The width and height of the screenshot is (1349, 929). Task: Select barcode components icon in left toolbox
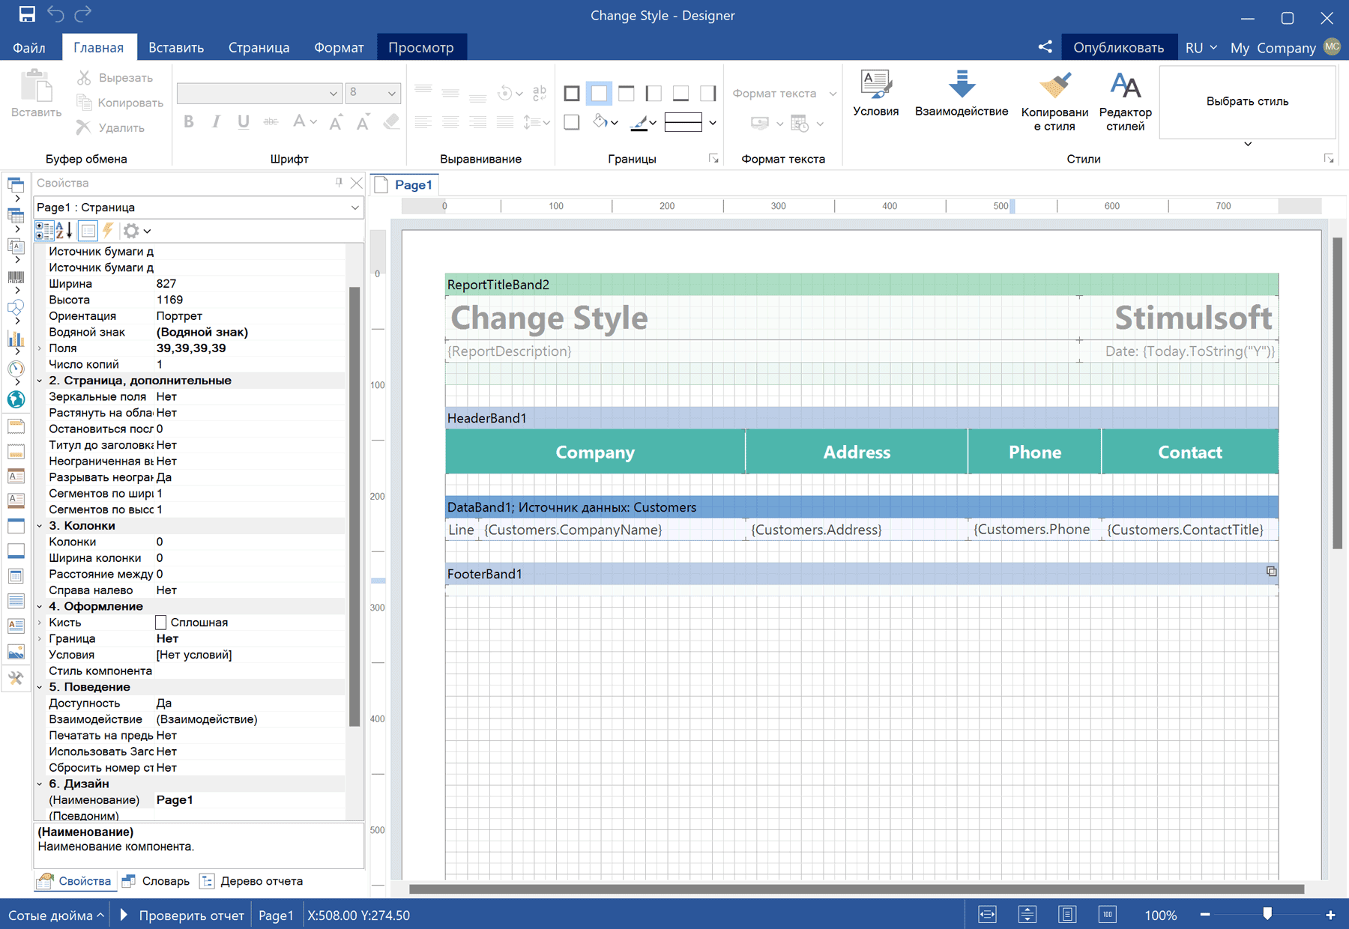(16, 277)
